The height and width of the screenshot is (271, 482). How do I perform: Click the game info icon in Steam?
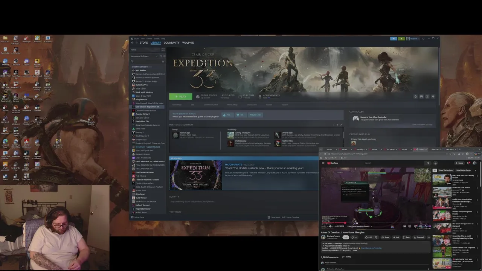pyautogui.click(x=427, y=96)
